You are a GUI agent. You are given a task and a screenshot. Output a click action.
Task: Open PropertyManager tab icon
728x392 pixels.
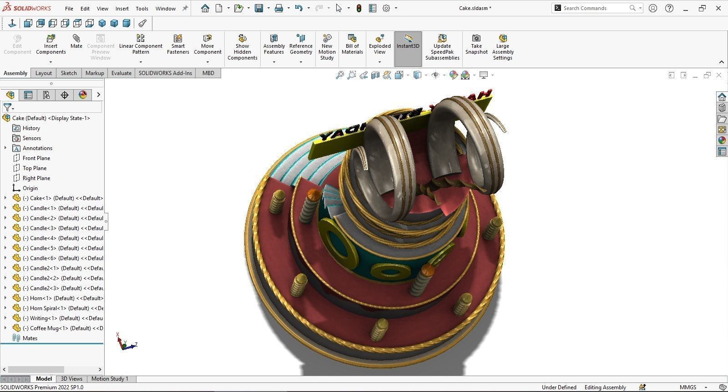(28, 95)
